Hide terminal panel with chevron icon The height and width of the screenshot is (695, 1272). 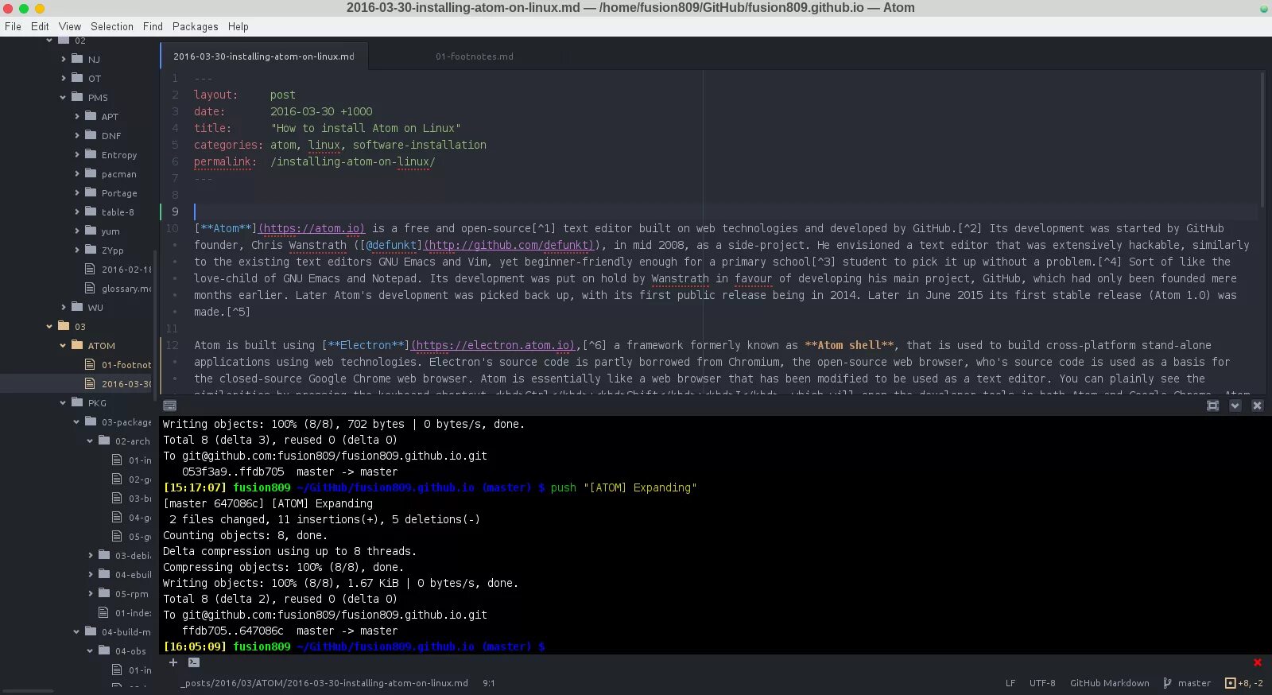pos(1235,406)
